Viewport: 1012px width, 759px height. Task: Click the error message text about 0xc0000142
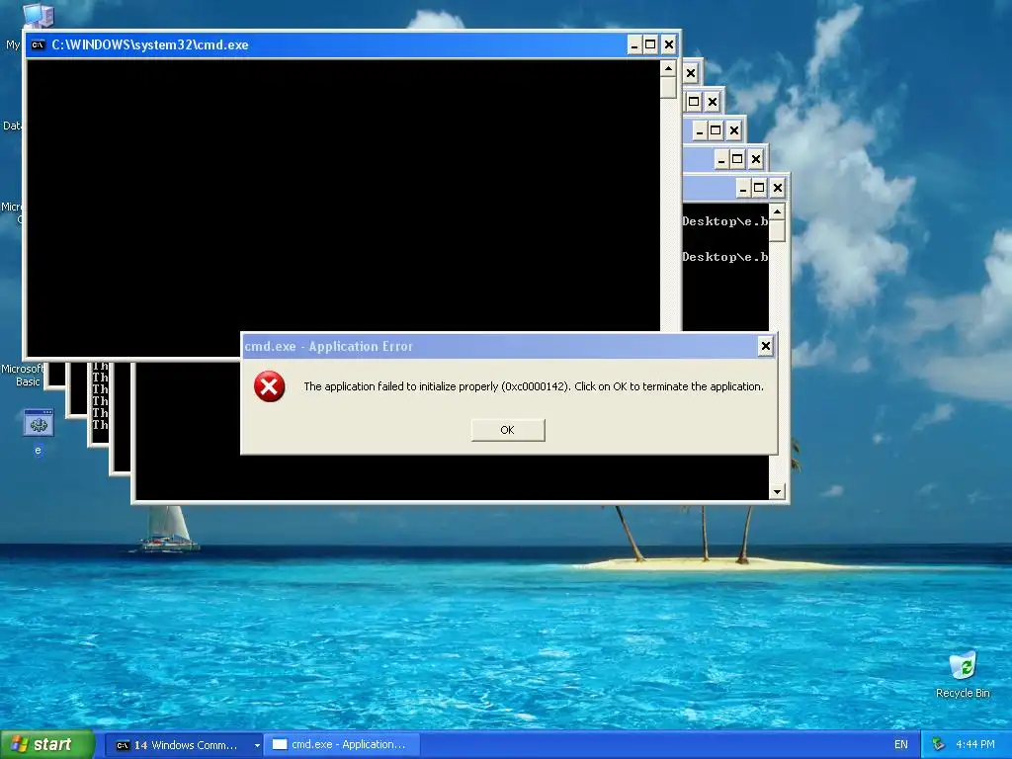tap(533, 386)
